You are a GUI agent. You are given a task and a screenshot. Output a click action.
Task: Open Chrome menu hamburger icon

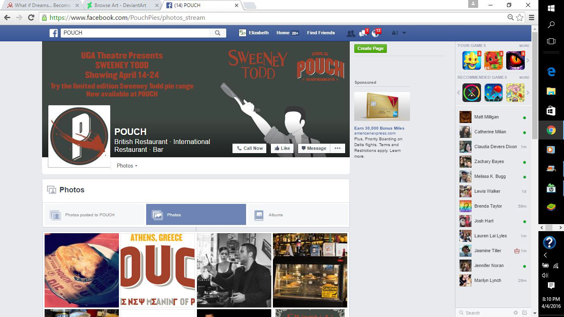531,17
